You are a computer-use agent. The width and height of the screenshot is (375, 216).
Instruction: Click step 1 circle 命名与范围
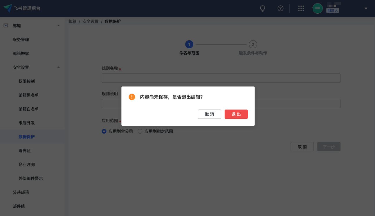click(189, 44)
